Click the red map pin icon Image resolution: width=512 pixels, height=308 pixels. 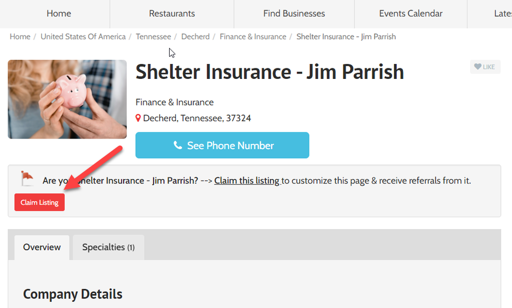coord(139,118)
